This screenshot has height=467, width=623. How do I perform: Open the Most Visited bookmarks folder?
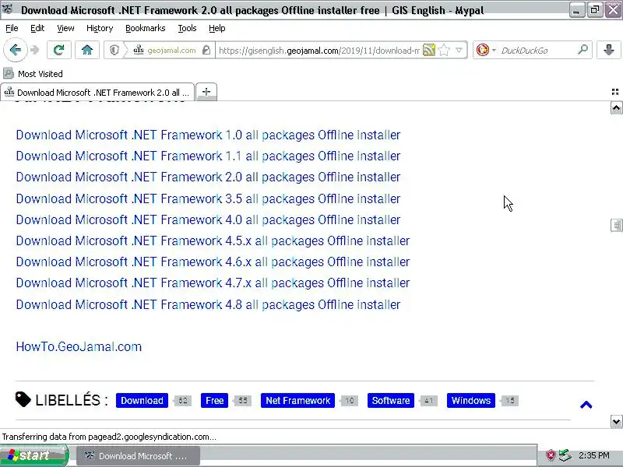33,73
